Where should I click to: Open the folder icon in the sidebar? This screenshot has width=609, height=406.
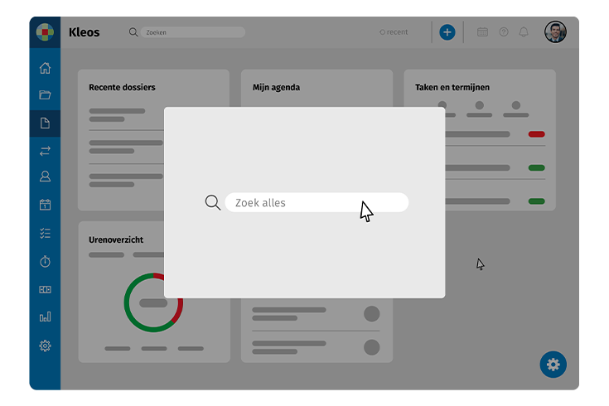[x=45, y=95]
